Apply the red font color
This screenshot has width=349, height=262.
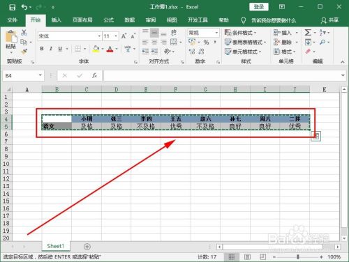[x=110, y=49]
